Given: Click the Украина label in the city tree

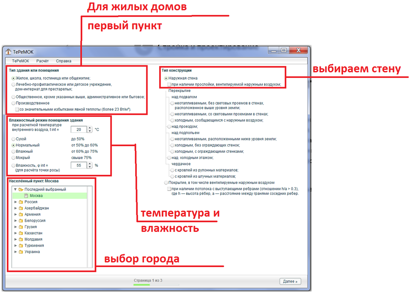Looking at the screenshot, I should [x=32, y=252].
